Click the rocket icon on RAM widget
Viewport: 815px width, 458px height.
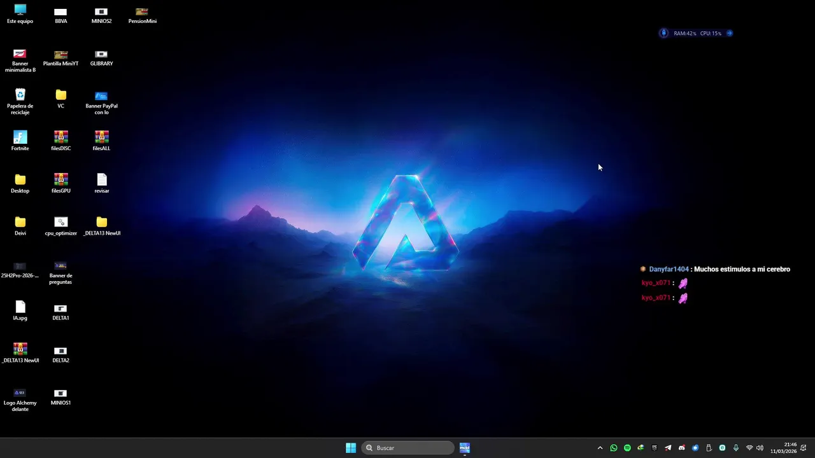663,33
